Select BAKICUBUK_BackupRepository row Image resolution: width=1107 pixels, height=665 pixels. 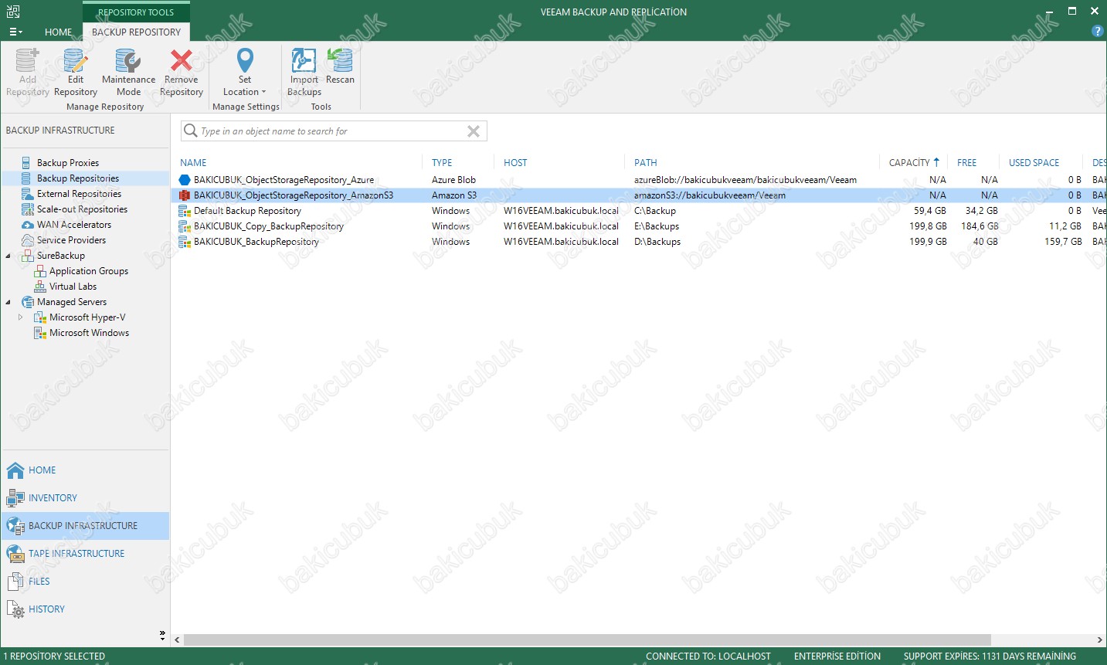(x=638, y=242)
